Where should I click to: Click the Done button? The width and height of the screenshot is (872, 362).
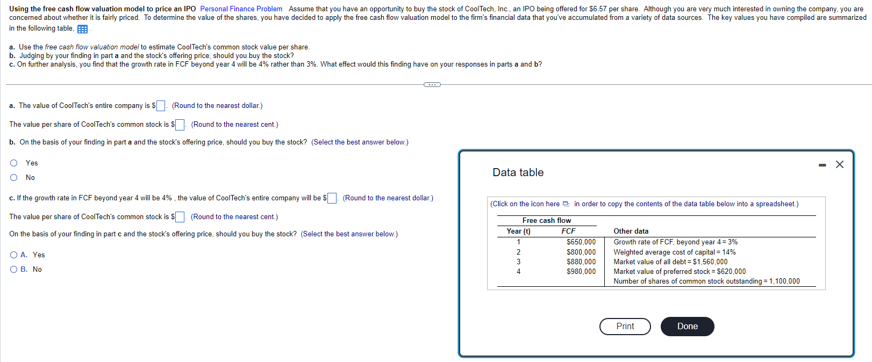point(687,326)
